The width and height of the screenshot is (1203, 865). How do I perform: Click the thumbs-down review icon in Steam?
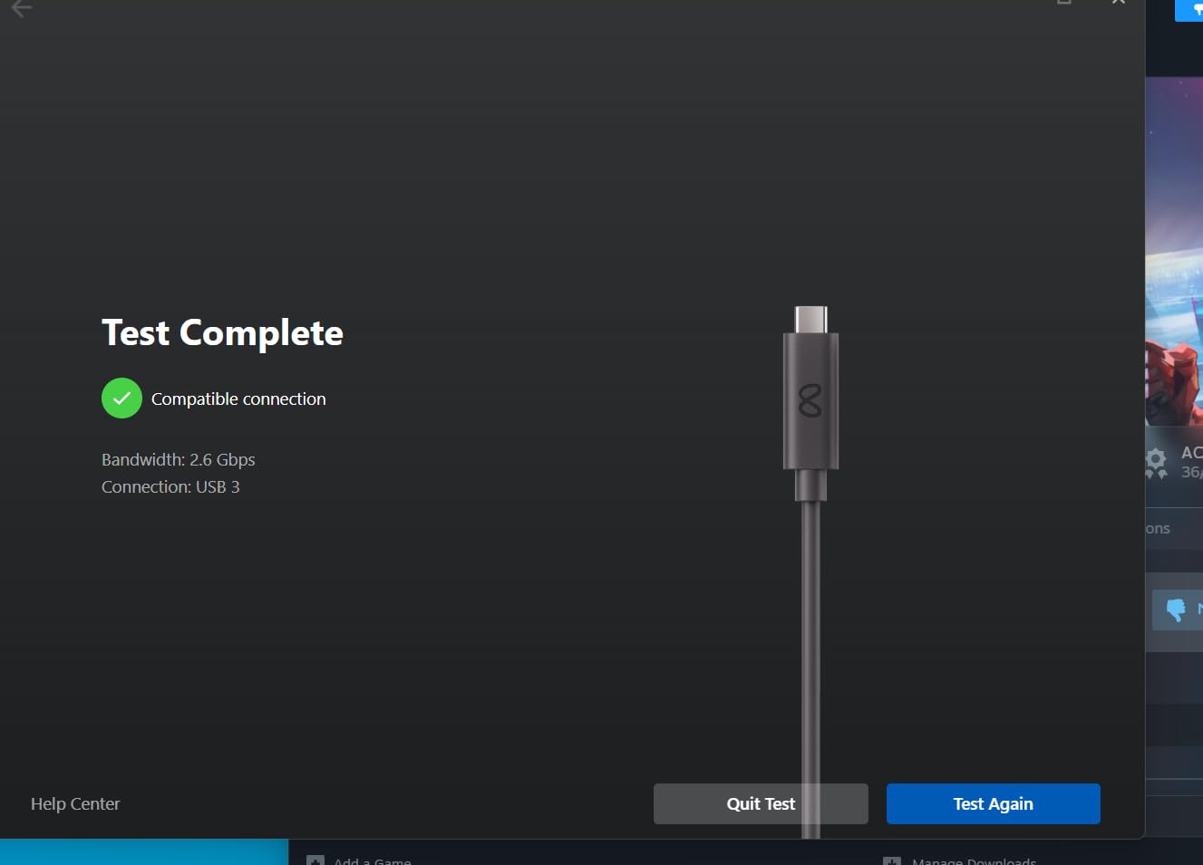pyautogui.click(x=1176, y=610)
